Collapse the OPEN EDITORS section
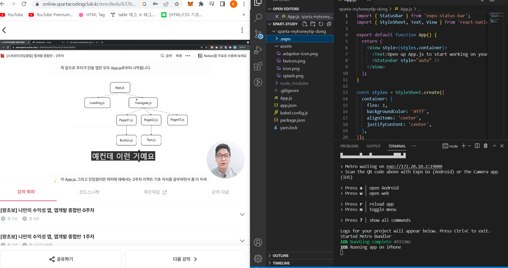Image resolution: width=508 pixels, height=268 pixels. 286,9
